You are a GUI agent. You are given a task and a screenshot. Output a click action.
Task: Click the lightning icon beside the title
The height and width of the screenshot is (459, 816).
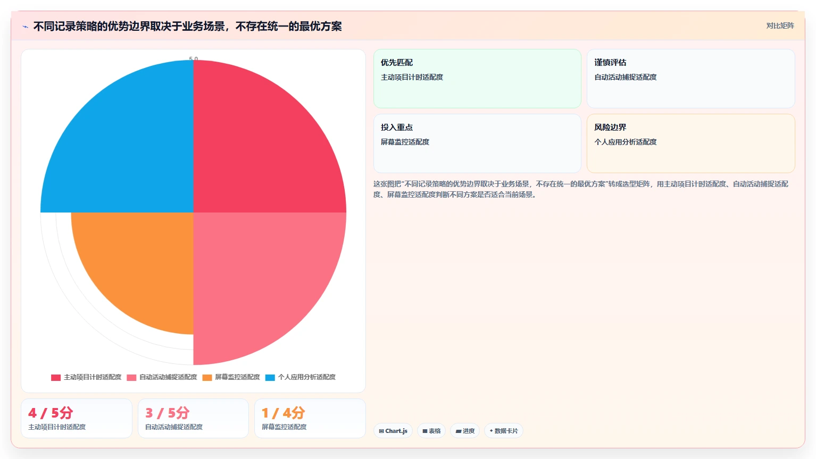pos(25,27)
